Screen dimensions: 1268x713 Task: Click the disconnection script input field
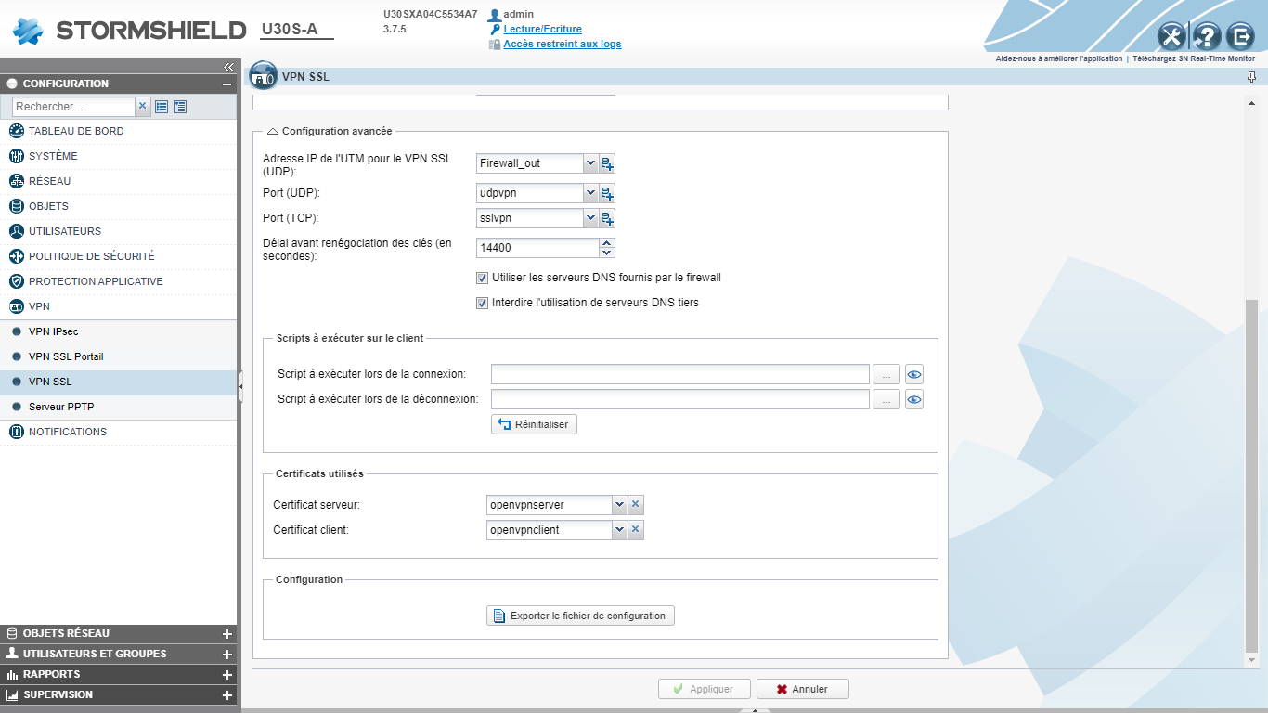[x=680, y=400]
